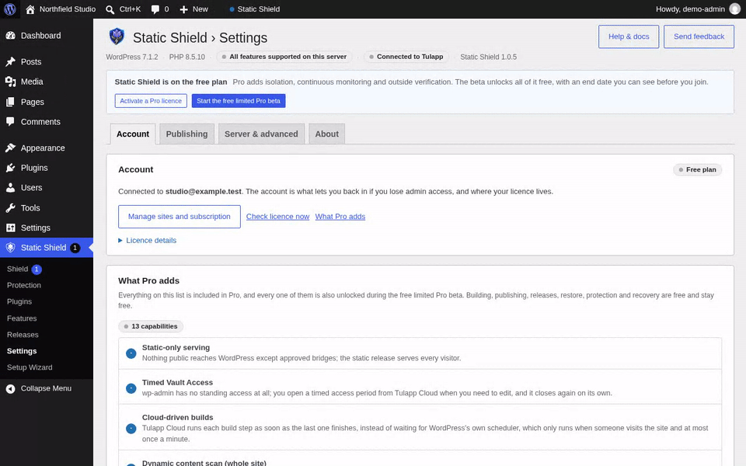The image size is (746, 466).
Task: Open the Plugins submenu under Static Shield
Action: click(x=19, y=302)
